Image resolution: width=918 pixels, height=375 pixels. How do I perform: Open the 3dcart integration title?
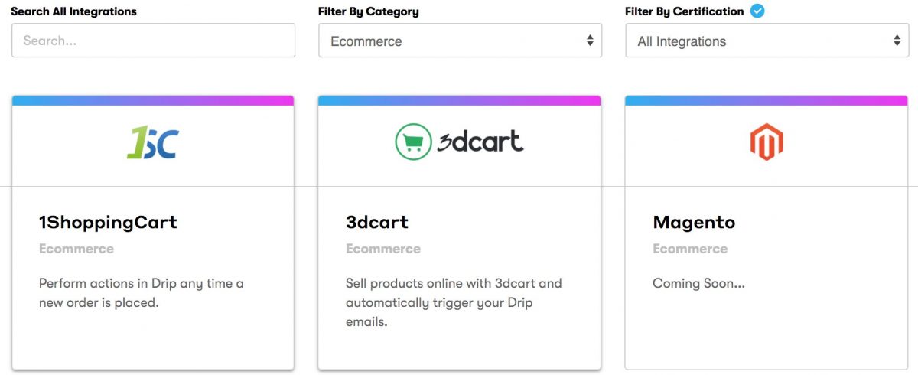click(x=377, y=223)
